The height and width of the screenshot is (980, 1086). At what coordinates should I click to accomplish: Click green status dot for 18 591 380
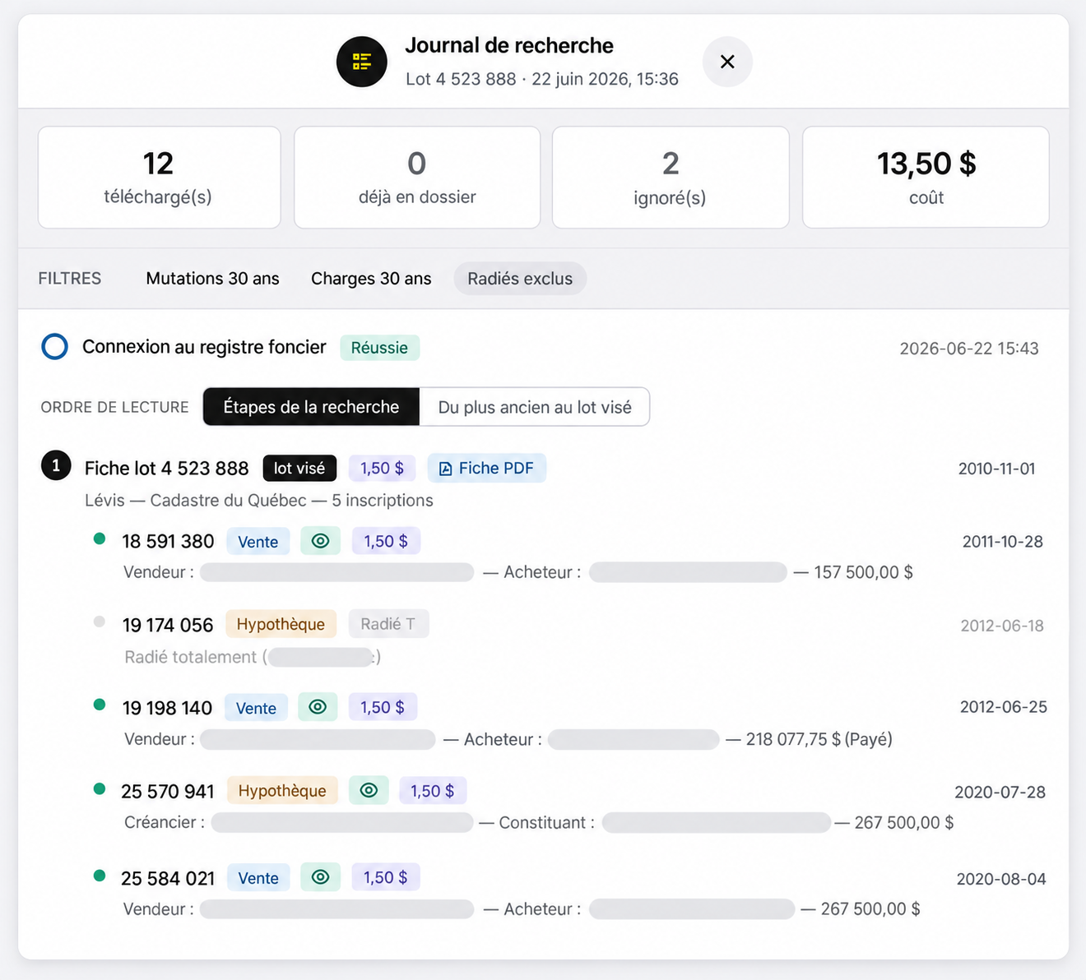[x=100, y=539]
